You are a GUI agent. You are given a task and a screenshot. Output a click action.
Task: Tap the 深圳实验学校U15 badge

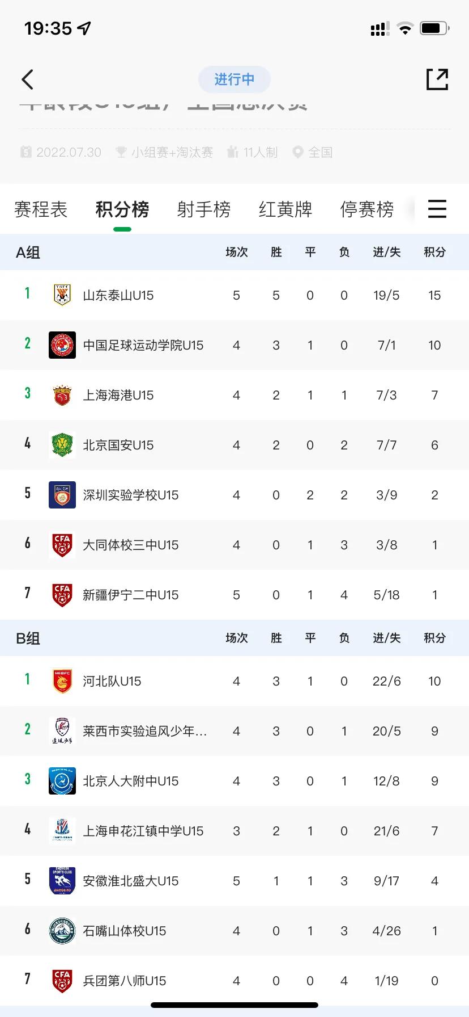[62, 494]
